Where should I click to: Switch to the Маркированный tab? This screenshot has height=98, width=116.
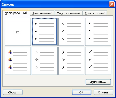(16, 13)
